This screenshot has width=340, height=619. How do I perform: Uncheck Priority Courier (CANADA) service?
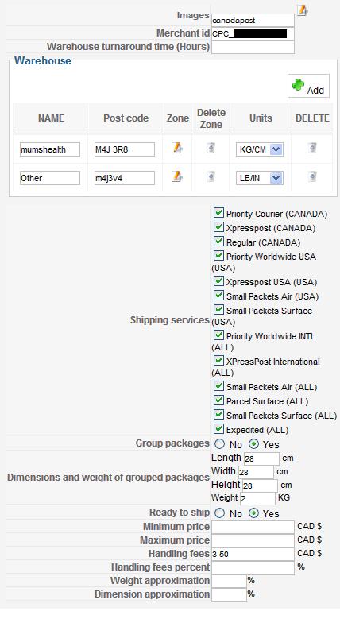coord(218,213)
